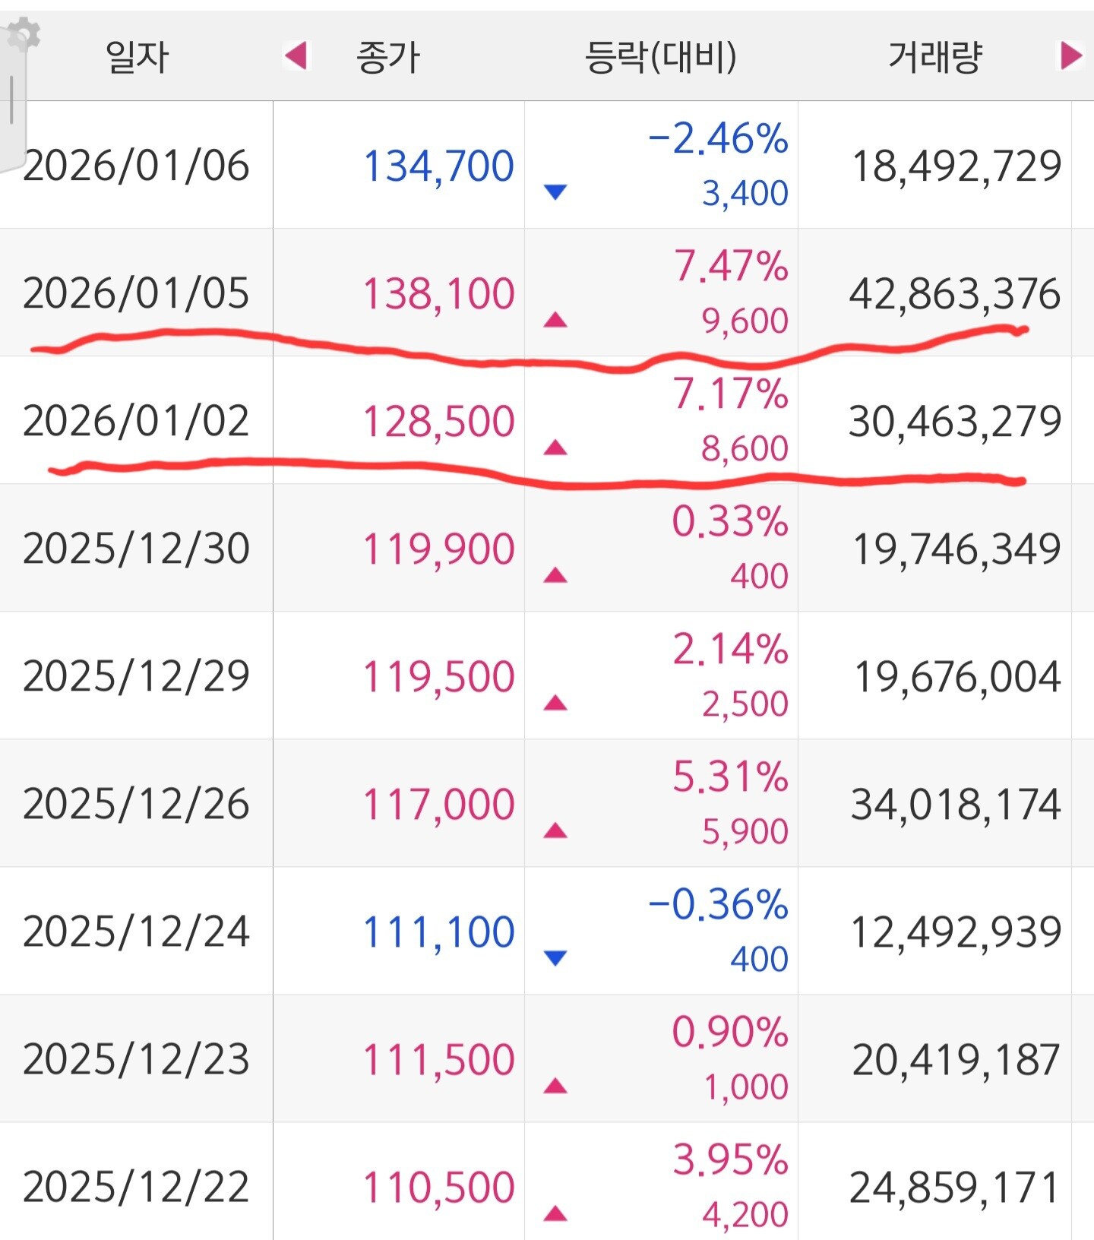The height and width of the screenshot is (1240, 1094).
Task: Sort by the 종가 column header
Action: (x=388, y=56)
